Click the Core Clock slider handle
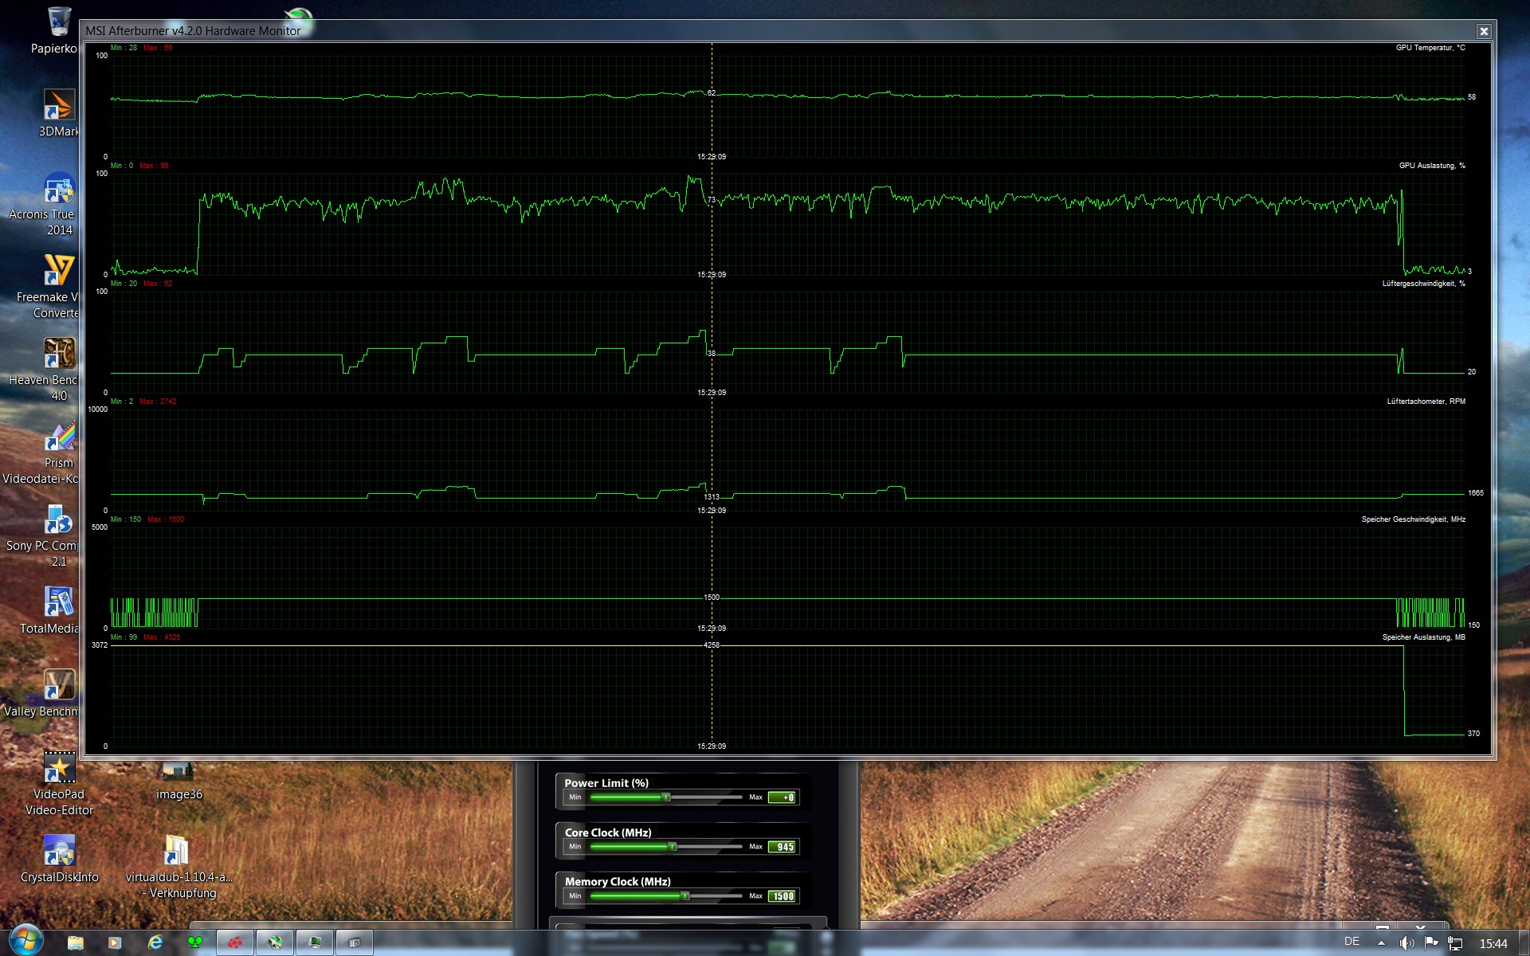Viewport: 1530px width, 956px height. tap(673, 846)
